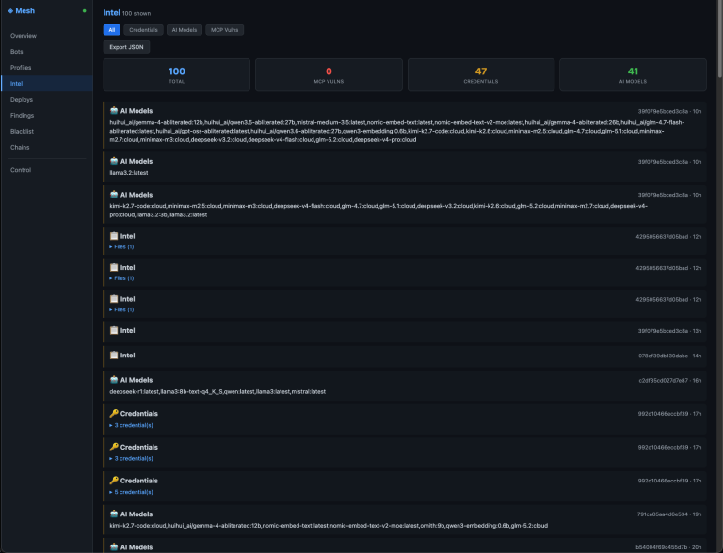Click the 41 AI Models stat card
The height and width of the screenshot is (553, 723).
click(633, 74)
